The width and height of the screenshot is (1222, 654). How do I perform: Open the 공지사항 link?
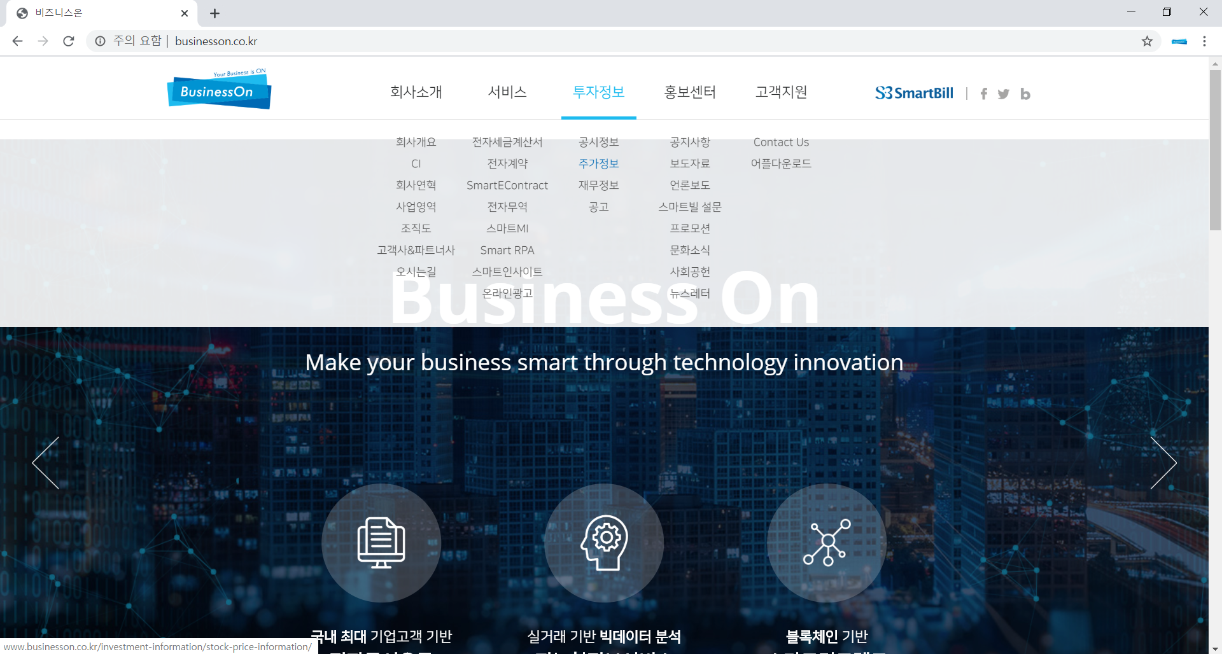coord(690,142)
